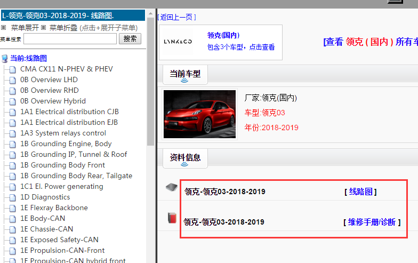The height and width of the screenshot is (263, 418).
Task: Click the red Lynk & Co 03 car photo
Action: tap(199, 114)
